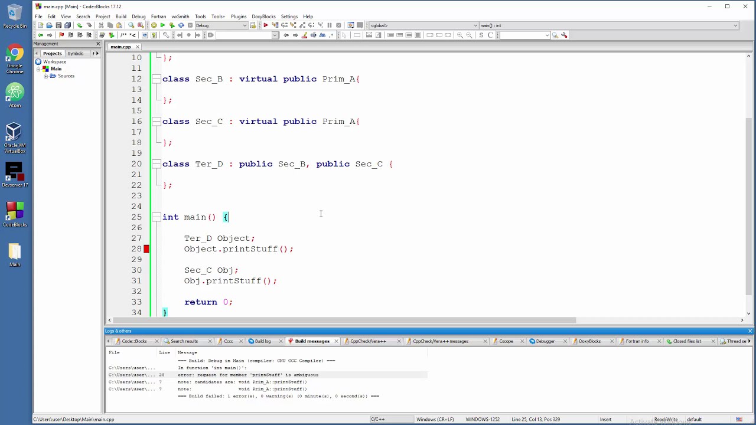Click the zoom out magnifier icon
756x425 pixels.
tap(470, 35)
